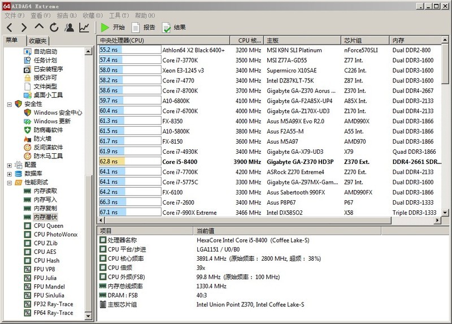
Task: Select 内存潜伏 in the tree
Action: 46,217
